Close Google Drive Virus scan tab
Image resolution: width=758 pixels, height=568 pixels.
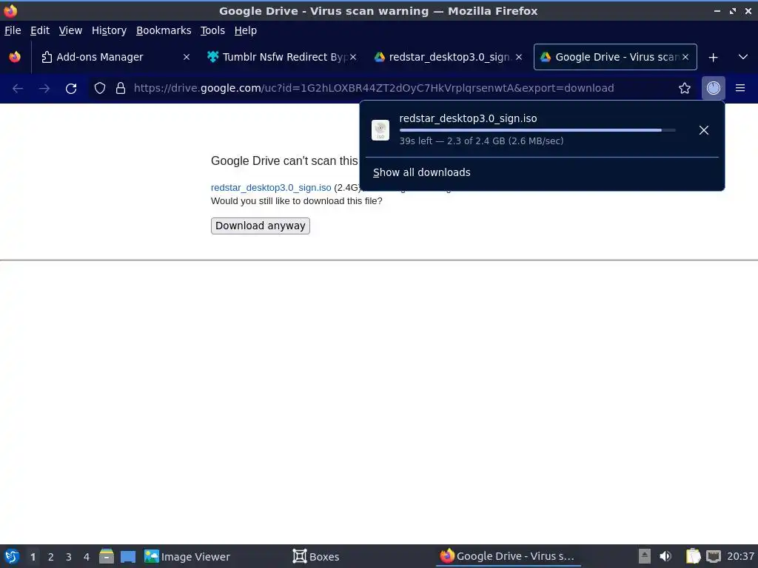pos(685,57)
